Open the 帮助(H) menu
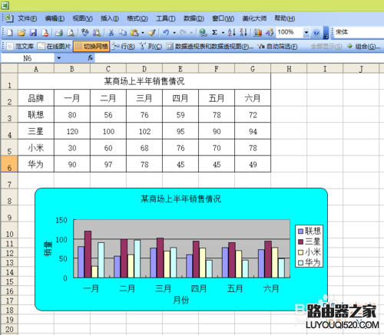 (285, 18)
